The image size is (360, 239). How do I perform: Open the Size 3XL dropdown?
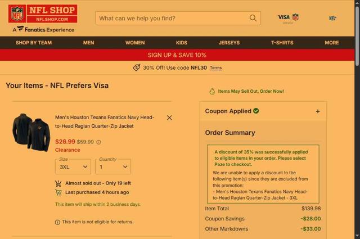tap(73, 166)
